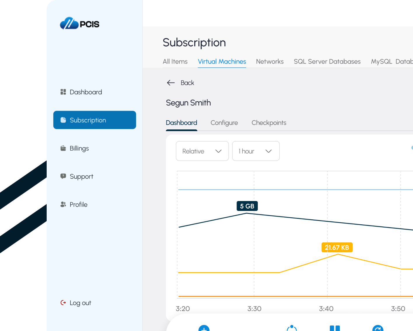Click the 21.67 KB chart tooltip
The width and height of the screenshot is (413, 331).
(x=337, y=247)
